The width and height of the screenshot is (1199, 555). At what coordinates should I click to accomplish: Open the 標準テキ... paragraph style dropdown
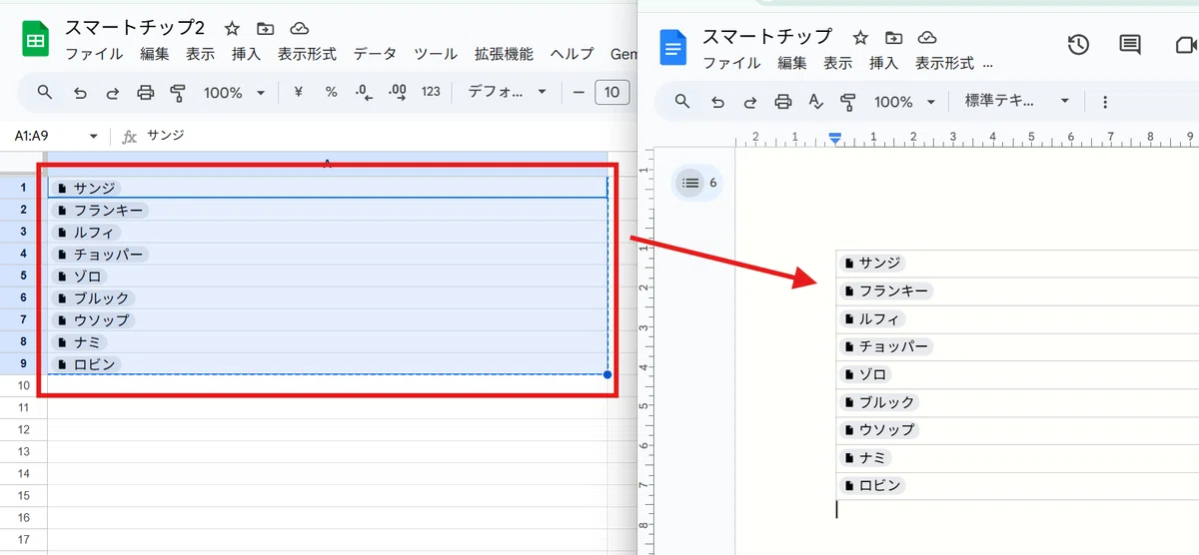pyautogui.click(x=1016, y=101)
